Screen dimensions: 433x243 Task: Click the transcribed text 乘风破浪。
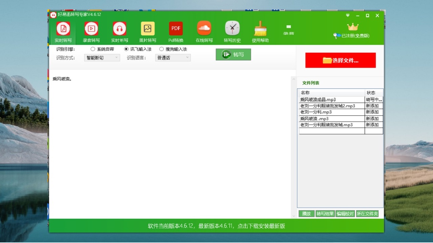[62, 79]
